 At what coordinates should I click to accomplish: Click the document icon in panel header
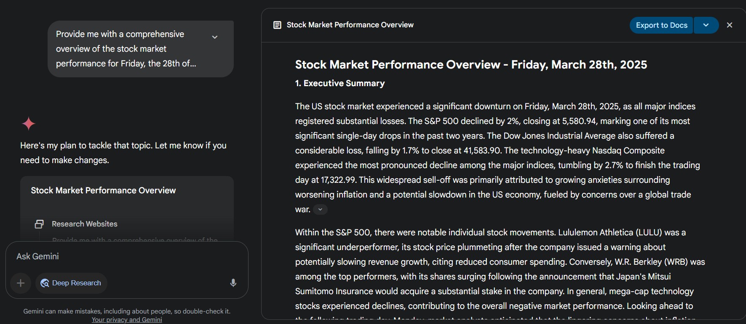tap(277, 25)
